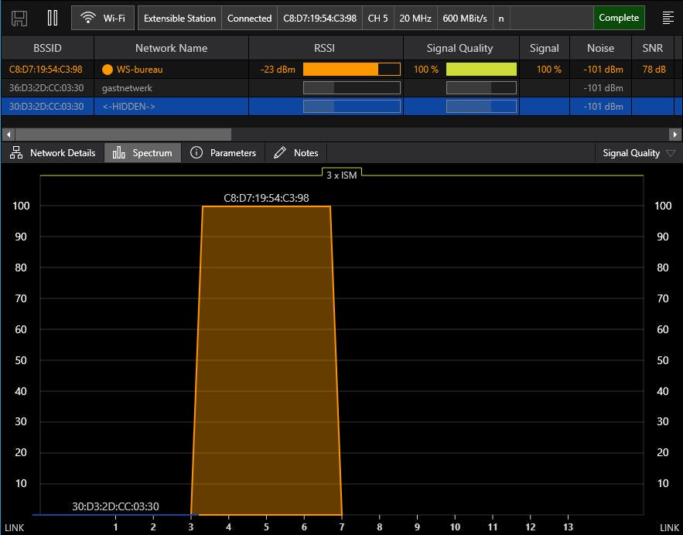Switch to the Spectrum tab
Viewport: 683px width, 535px height.
[x=143, y=153]
